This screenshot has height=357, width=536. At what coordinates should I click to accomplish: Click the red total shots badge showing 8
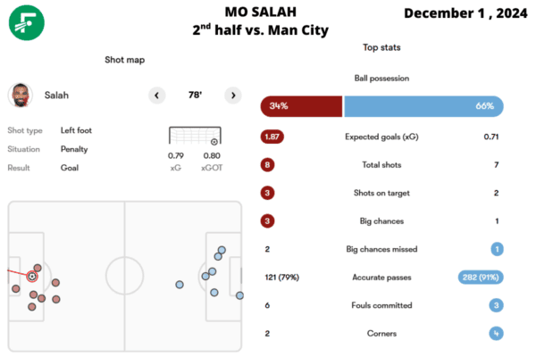click(267, 165)
